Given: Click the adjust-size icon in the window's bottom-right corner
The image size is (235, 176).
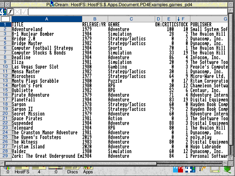Looking at the screenshot, I should click(x=231, y=163).
